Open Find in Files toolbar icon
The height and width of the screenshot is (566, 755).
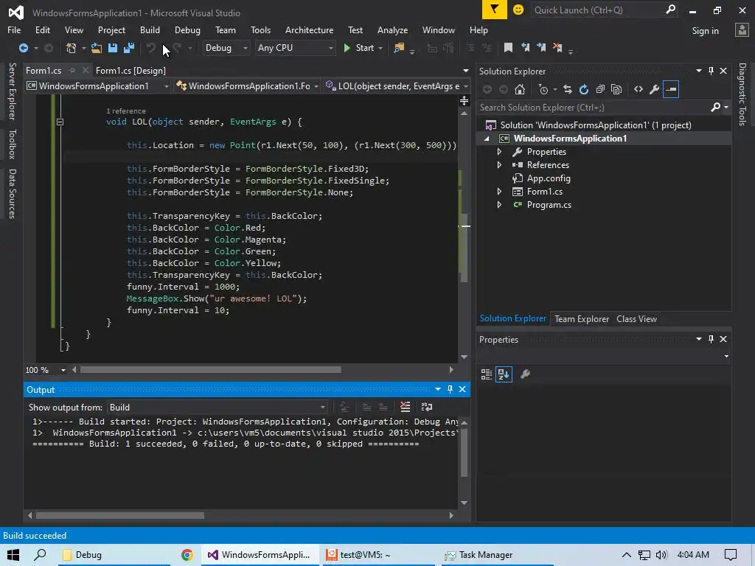399,48
